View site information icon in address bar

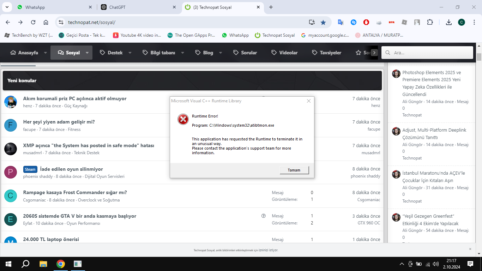61,22
